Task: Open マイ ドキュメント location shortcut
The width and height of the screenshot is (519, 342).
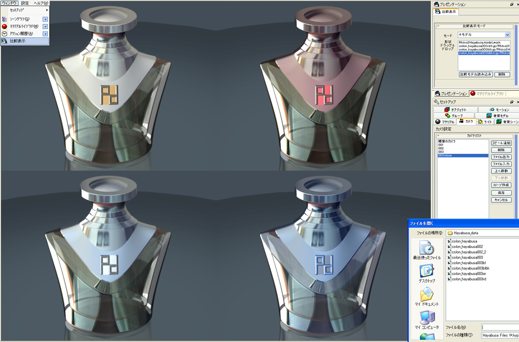Action: click(x=427, y=296)
